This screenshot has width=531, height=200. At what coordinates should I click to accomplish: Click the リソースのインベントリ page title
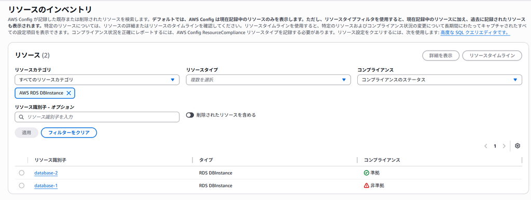click(50, 10)
